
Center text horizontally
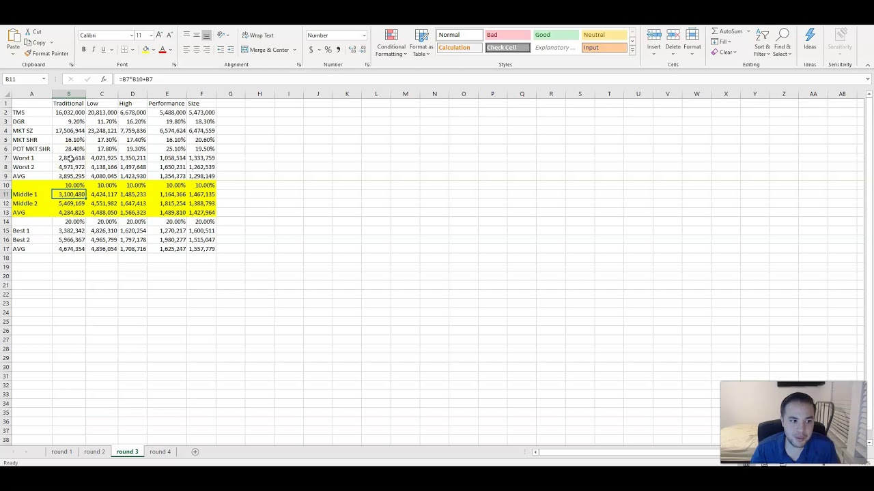click(197, 50)
